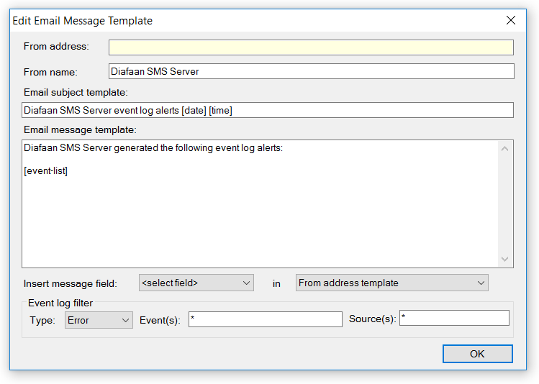
Task: Click the [event-list] placeholder text
Action: point(46,170)
